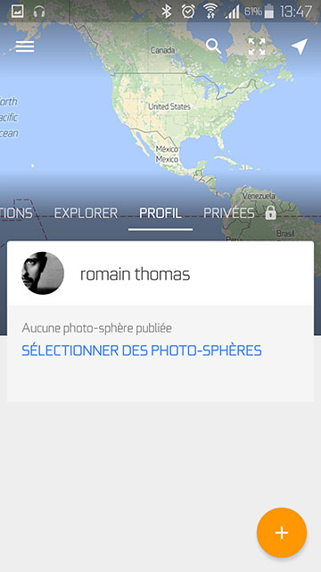Select the Profil tab
This screenshot has height=572, width=321.
[x=160, y=213]
